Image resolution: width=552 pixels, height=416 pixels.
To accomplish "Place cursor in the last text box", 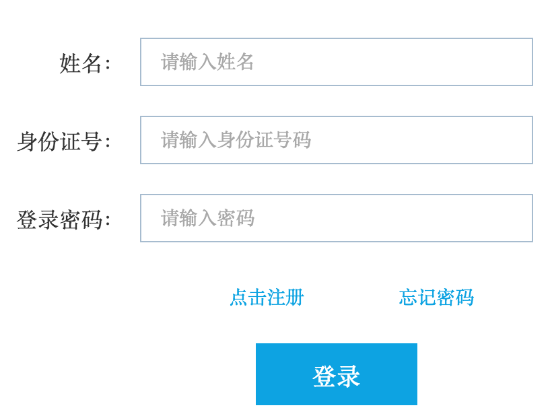I will pos(336,218).
